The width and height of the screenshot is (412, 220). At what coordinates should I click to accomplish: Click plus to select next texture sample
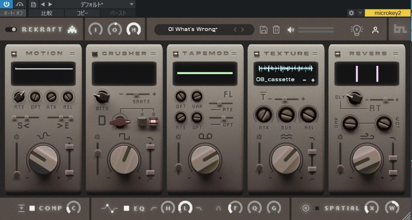click(x=313, y=80)
